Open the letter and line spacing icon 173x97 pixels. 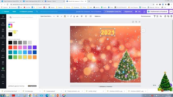91,16
